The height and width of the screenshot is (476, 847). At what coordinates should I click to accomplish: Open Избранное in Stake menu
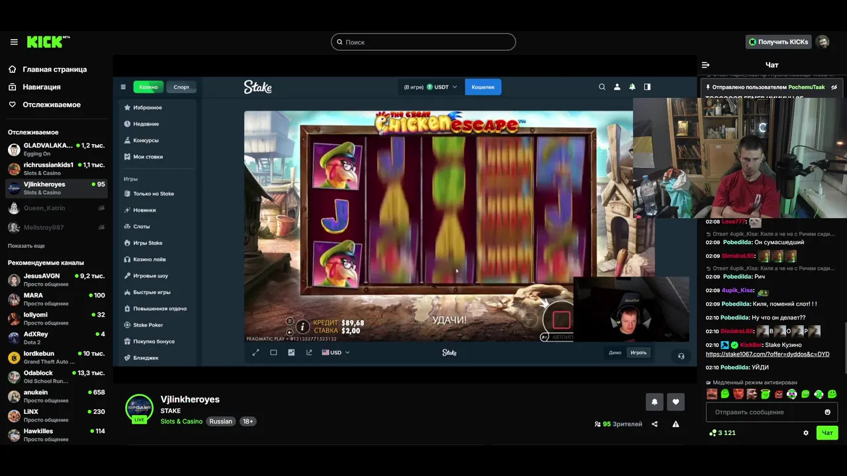[159, 107]
